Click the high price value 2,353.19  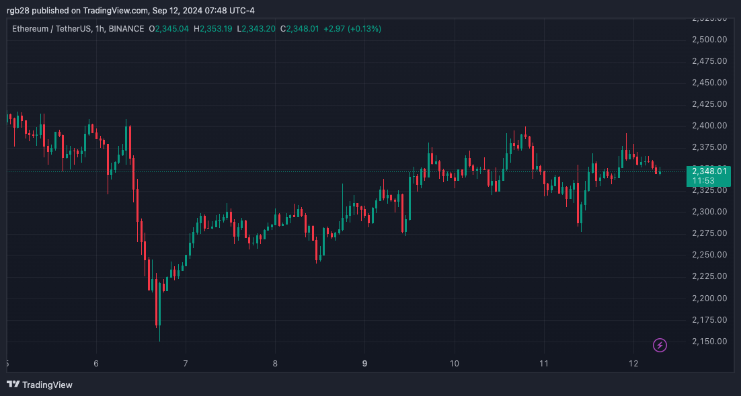pyautogui.click(x=214, y=29)
